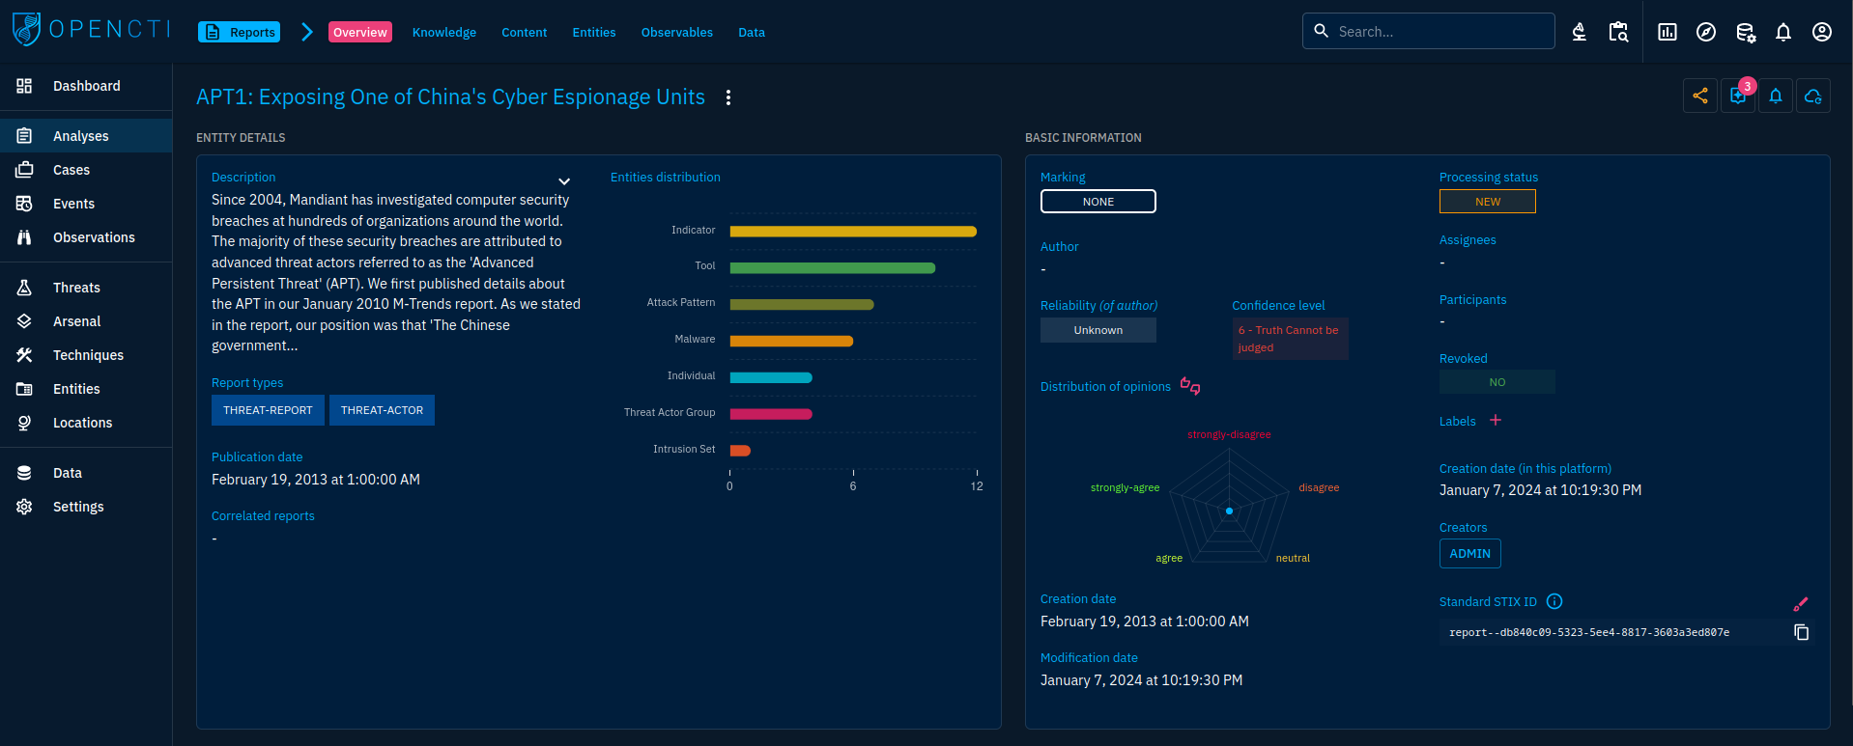The height and width of the screenshot is (746, 1853).
Task: Open the bulk search clipboard icon
Action: point(1618,32)
